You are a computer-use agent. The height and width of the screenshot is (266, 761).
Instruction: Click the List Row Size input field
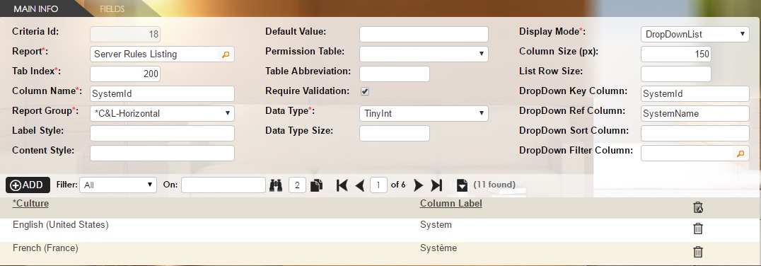coord(676,74)
